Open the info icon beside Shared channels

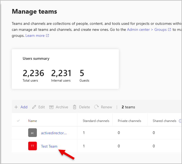[180, 121]
